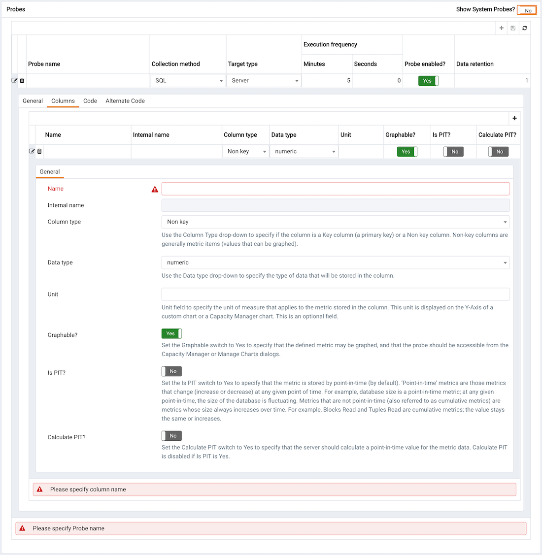542x555 pixels.
Task: Open the Collection method SQL dropdown
Action: point(188,81)
